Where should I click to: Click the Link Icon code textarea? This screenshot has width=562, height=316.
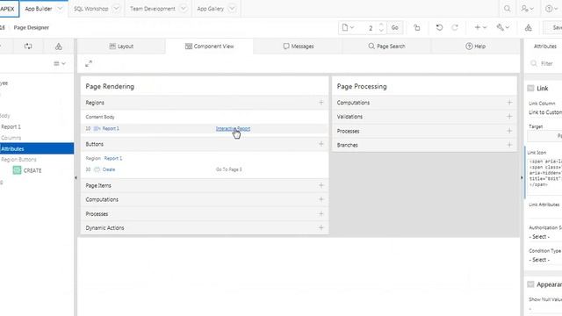545,175
